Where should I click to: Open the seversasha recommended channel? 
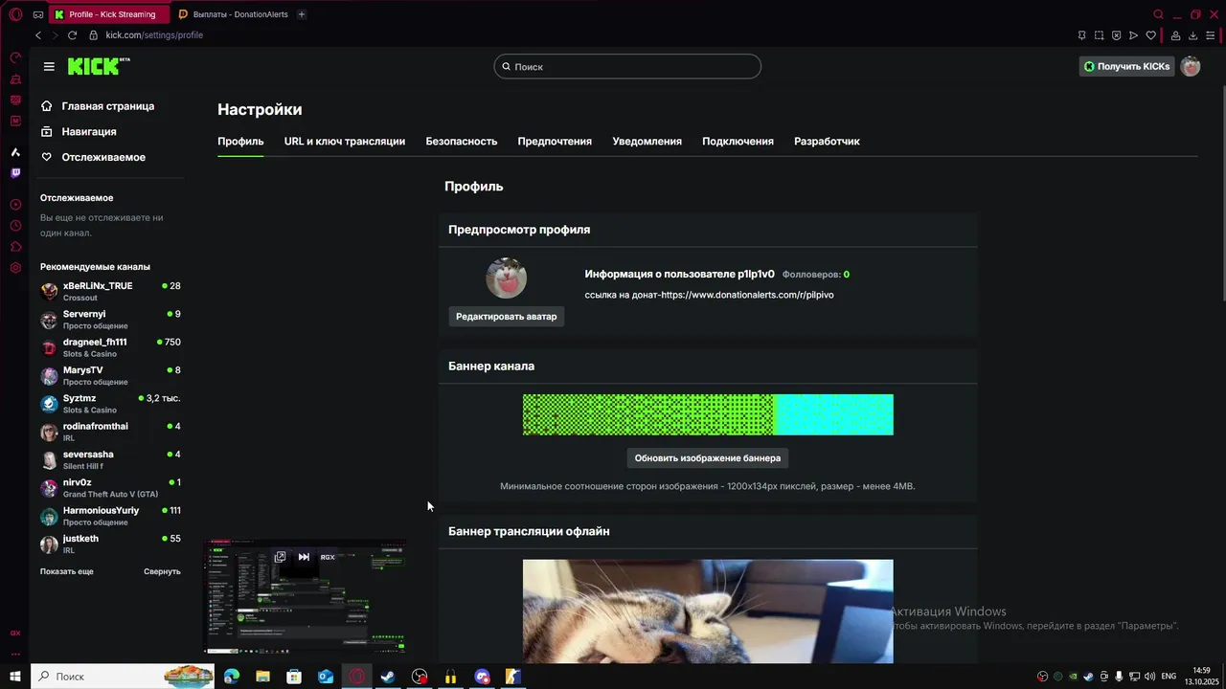110,459
